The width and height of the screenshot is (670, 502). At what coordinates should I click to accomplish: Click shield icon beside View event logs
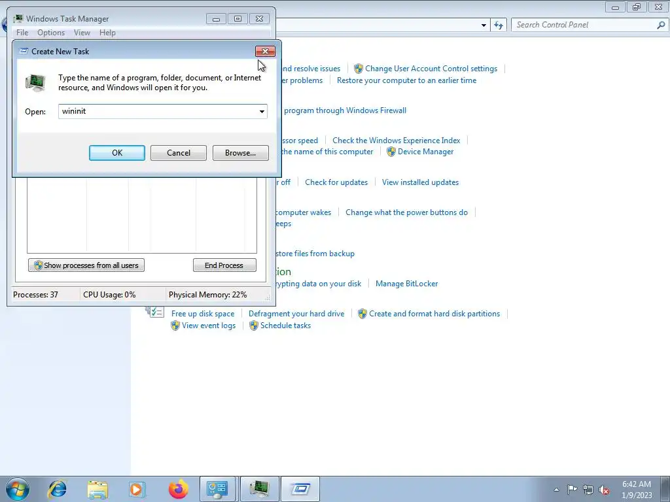click(x=175, y=326)
